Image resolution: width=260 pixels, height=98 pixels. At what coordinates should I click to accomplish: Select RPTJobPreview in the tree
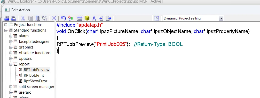36,70
